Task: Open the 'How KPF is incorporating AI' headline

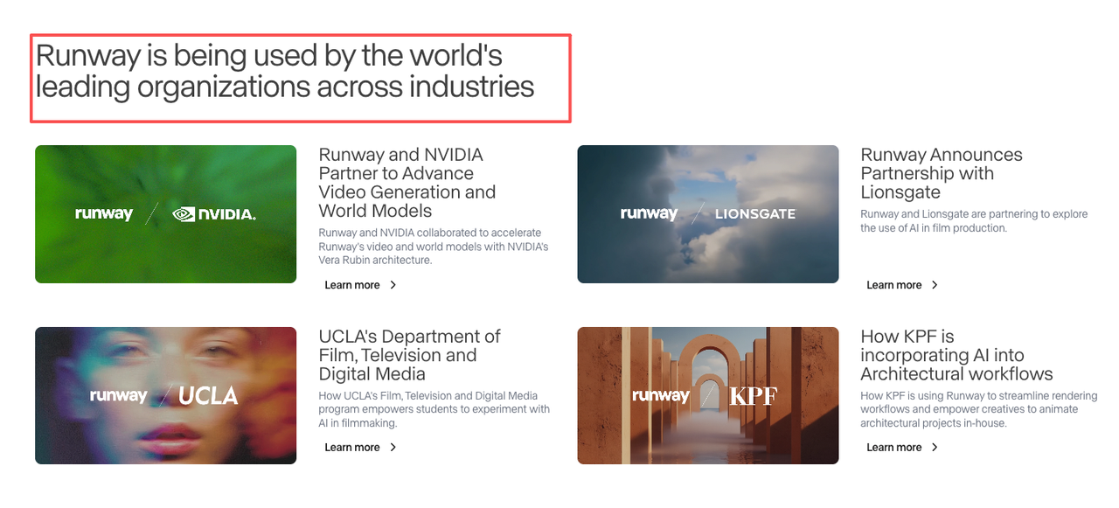Action: (x=956, y=355)
